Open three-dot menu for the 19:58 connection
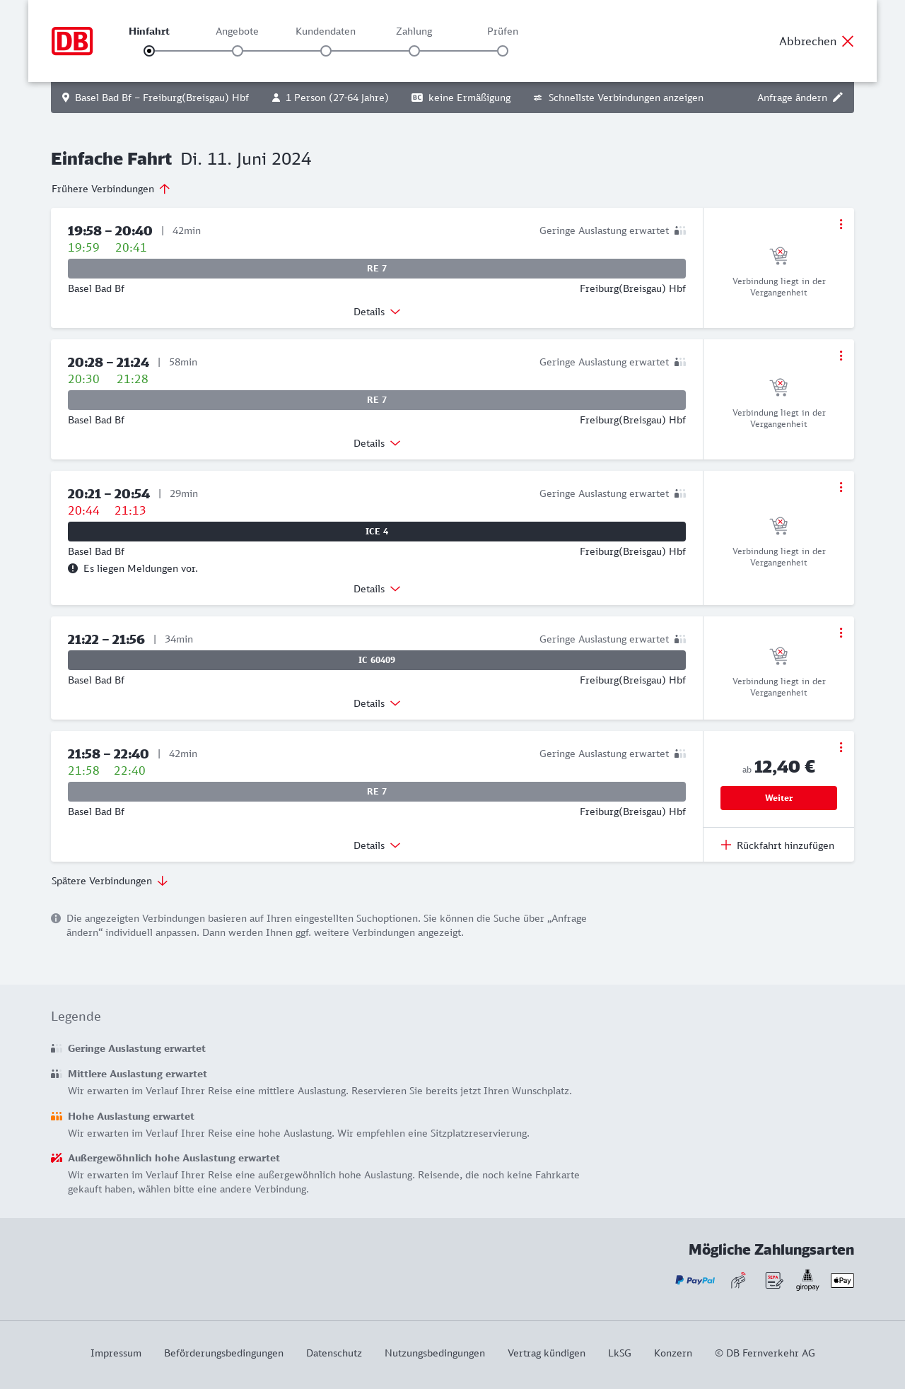 pos(841,224)
